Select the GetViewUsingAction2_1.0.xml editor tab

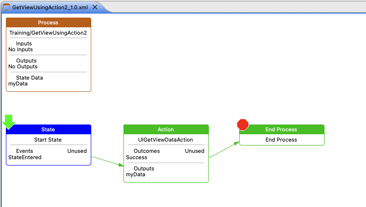point(49,8)
